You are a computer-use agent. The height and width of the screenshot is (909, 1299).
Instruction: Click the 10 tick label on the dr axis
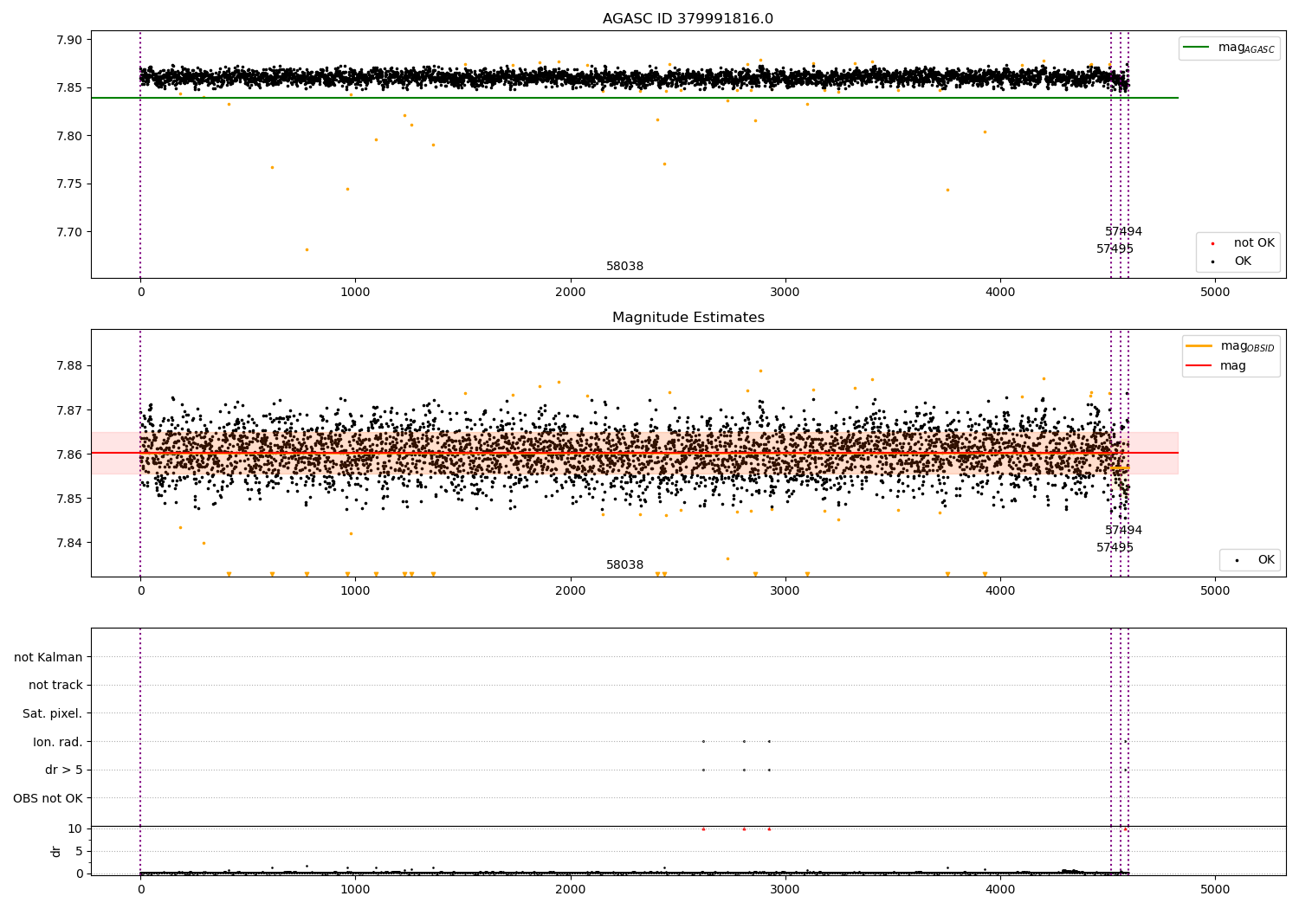pos(75,828)
